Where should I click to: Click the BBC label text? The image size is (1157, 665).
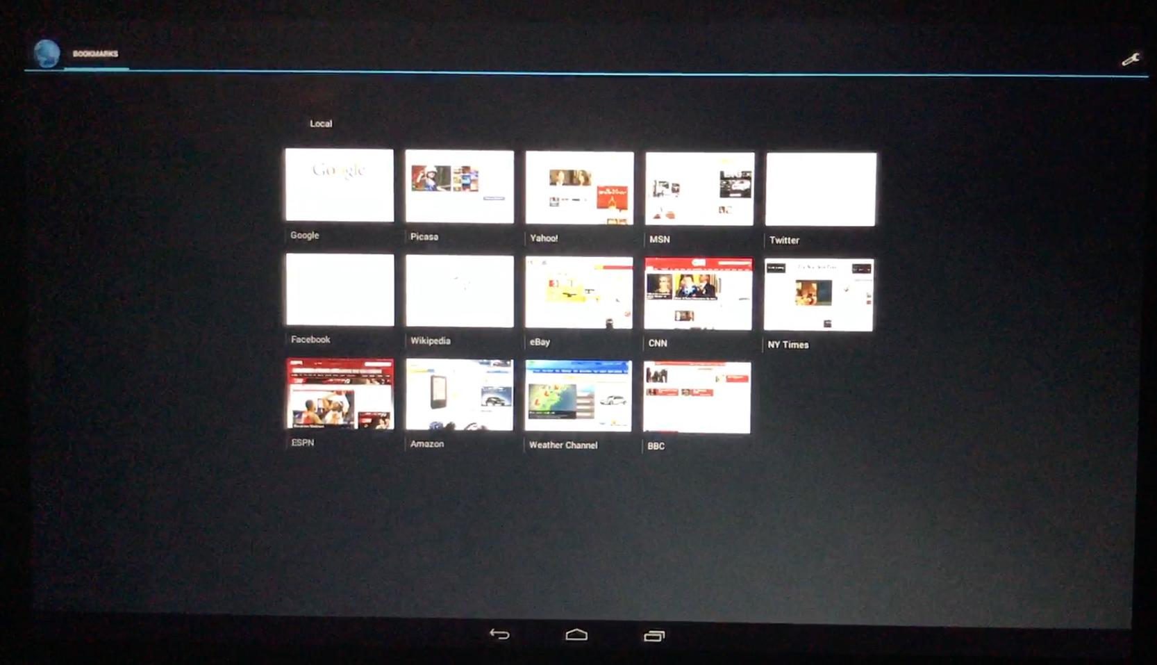pos(656,446)
